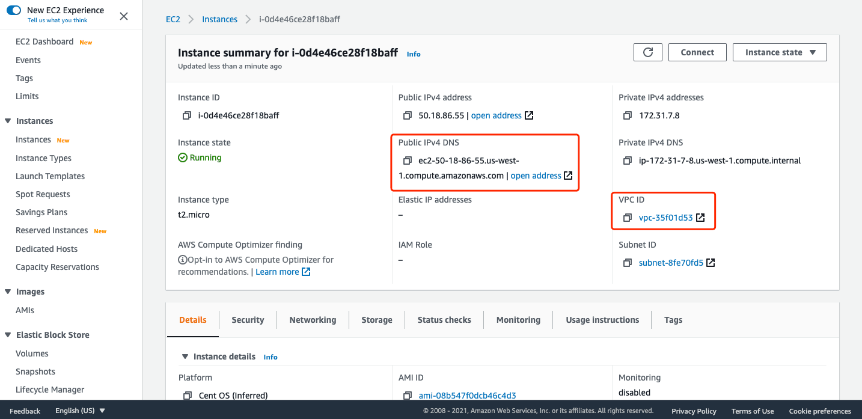
Task: Open Events in the sidebar
Action: coord(28,60)
